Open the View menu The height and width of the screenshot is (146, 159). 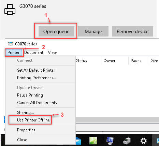pyautogui.click(x=52, y=53)
